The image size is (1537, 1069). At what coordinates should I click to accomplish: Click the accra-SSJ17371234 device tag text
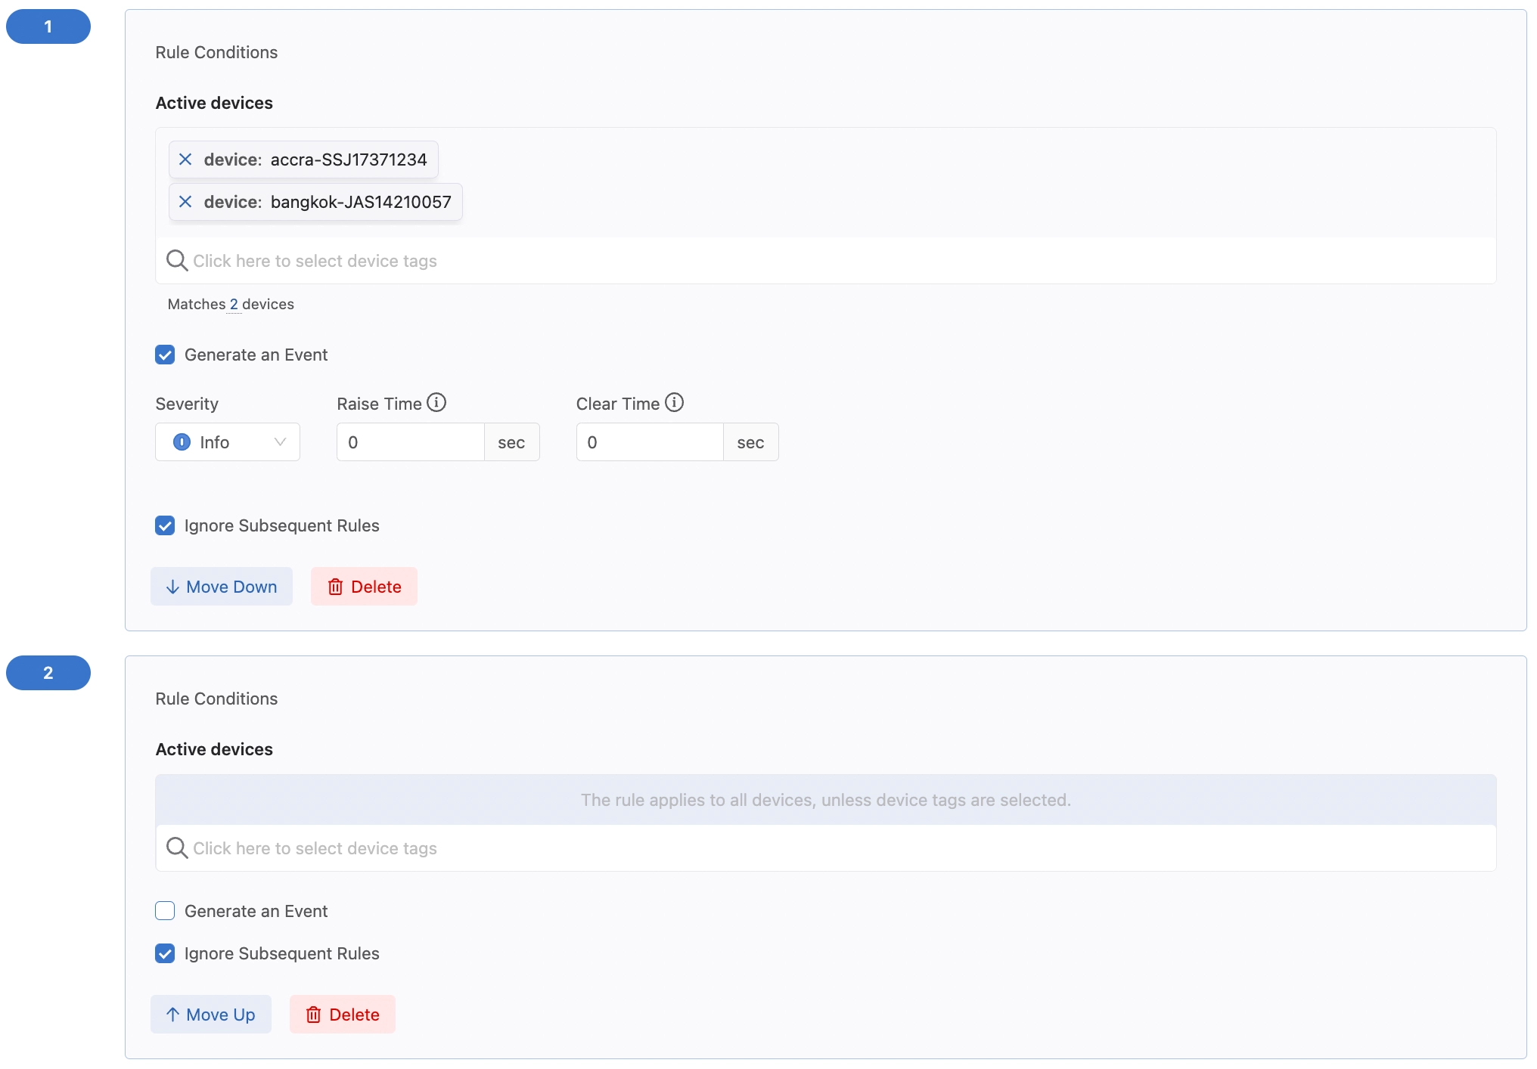[x=349, y=160]
